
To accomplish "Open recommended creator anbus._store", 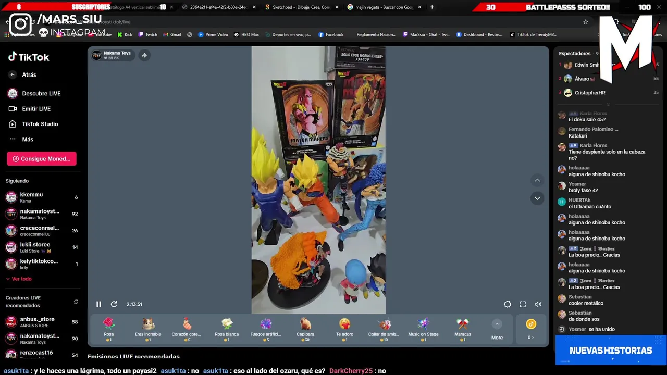I will (x=42, y=322).
